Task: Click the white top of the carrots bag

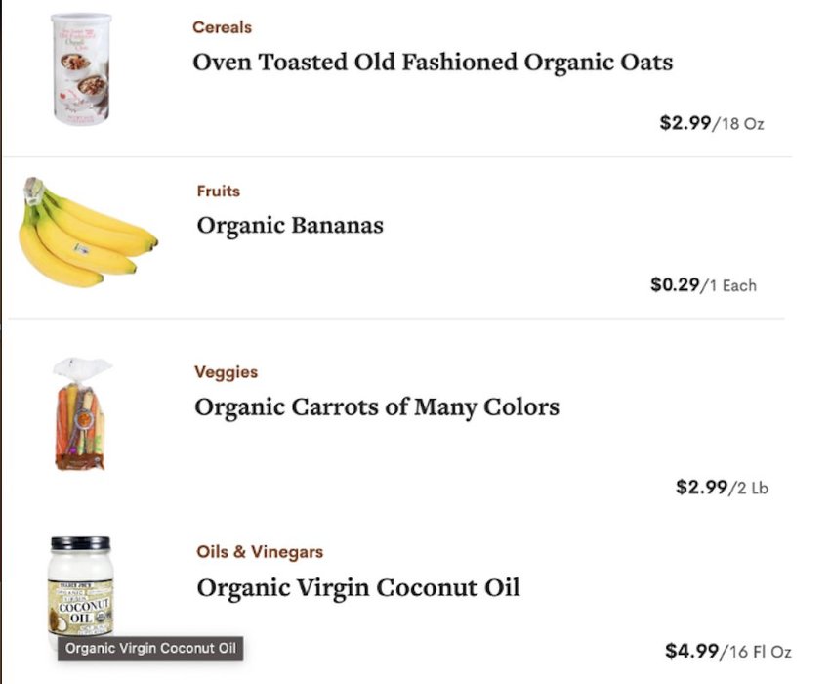Action: click(x=82, y=368)
